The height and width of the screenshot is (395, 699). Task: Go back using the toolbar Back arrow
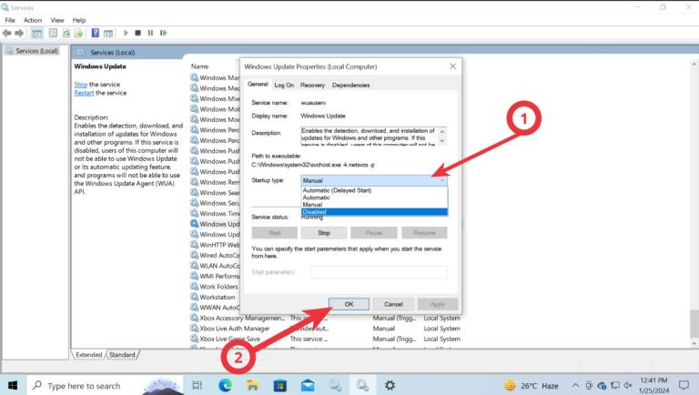click(x=6, y=33)
